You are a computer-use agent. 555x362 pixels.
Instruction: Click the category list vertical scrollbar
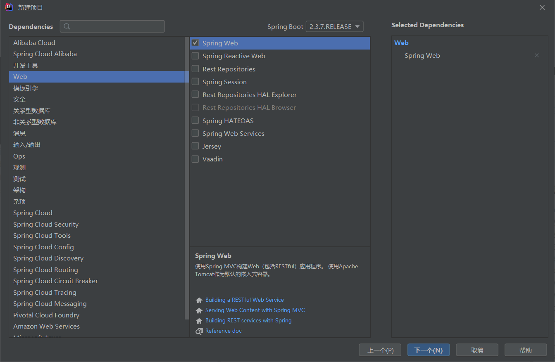click(187, 178)
